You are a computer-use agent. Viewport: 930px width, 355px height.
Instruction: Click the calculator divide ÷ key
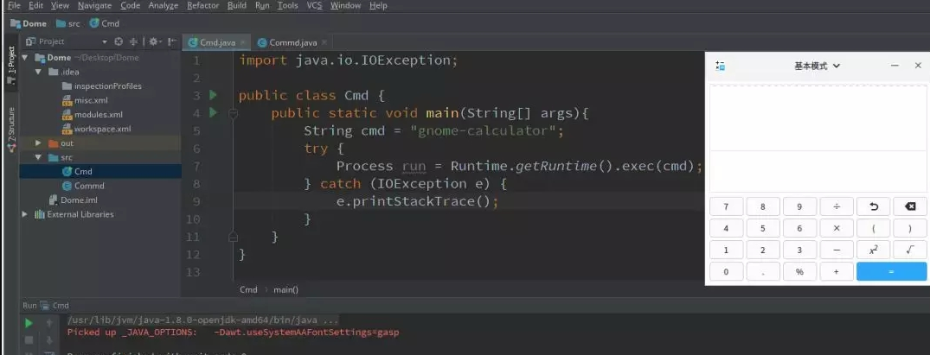point(837,206)
